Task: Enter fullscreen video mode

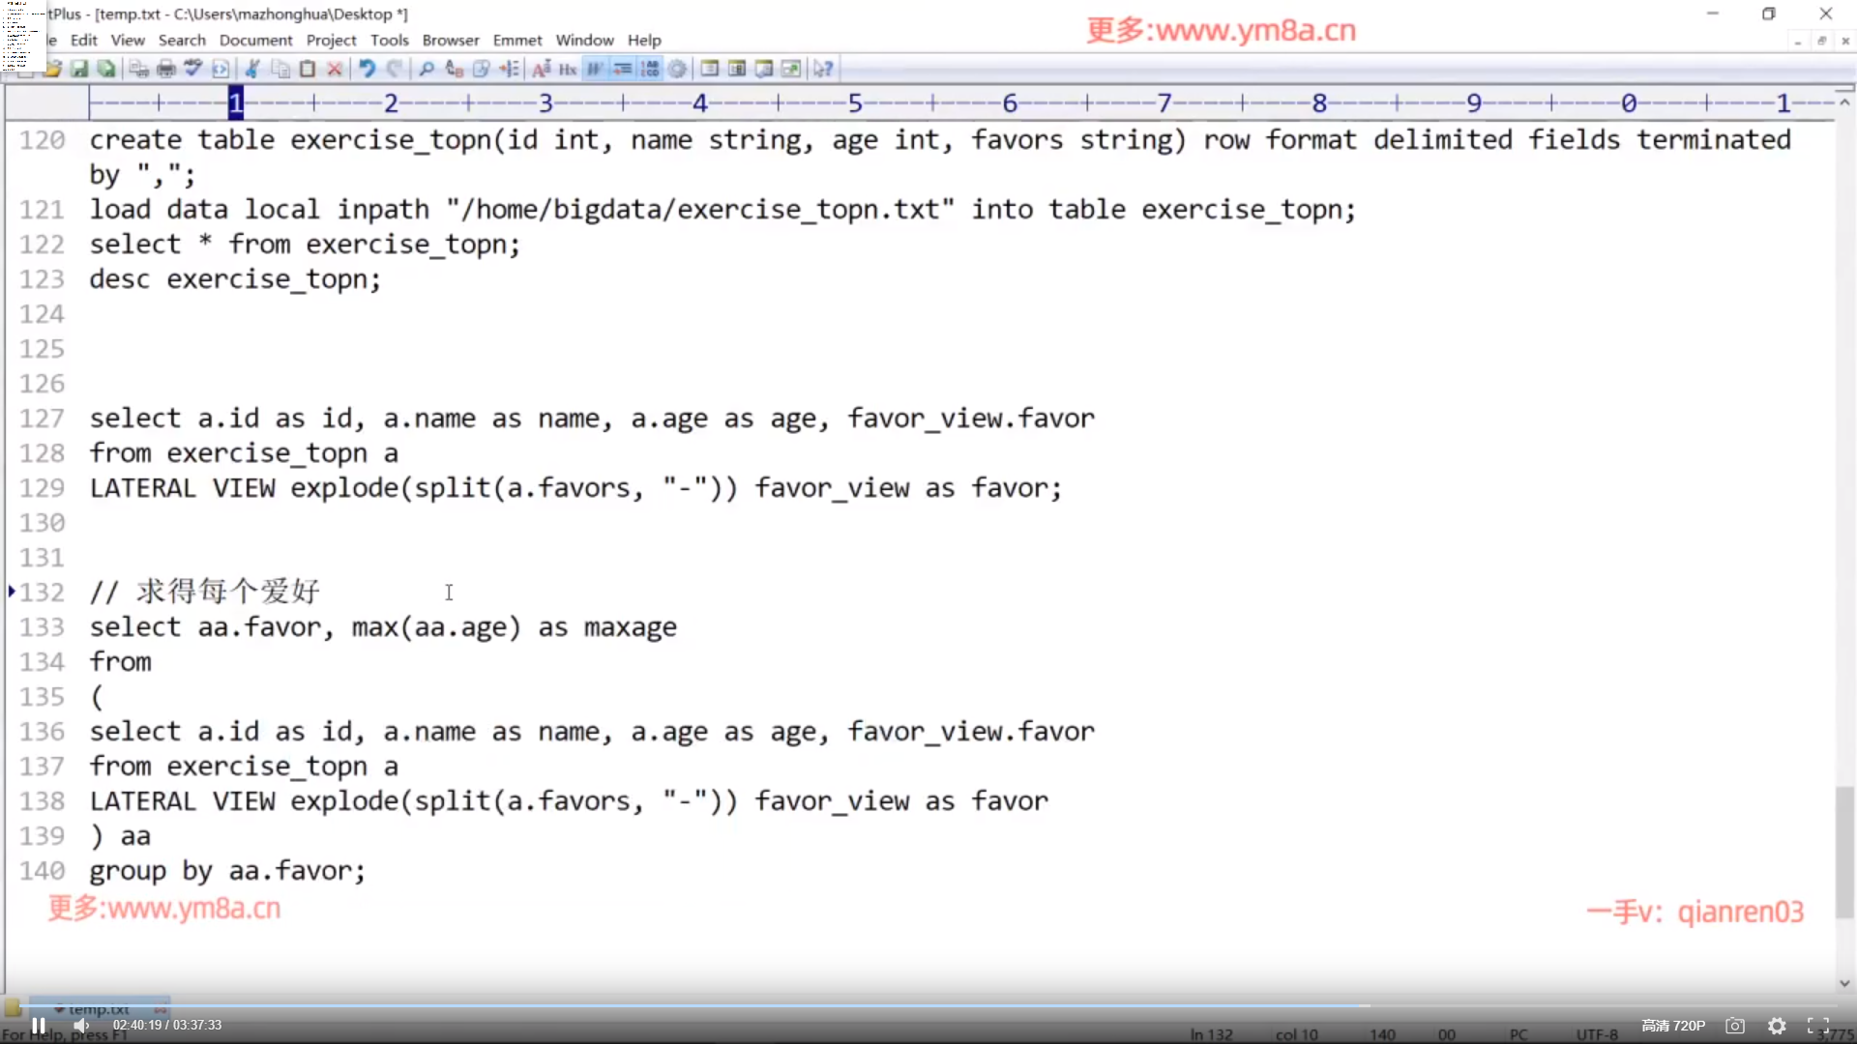Action: click(1818, 1026)
